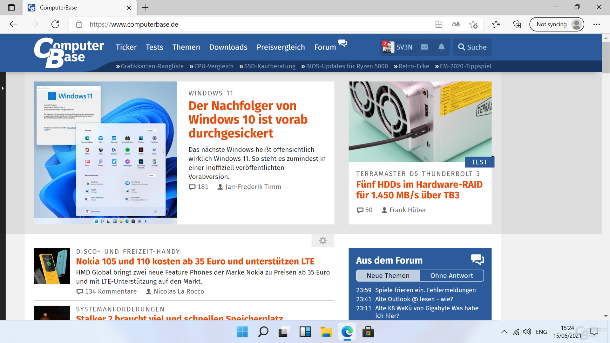Viewport: 610px width, 343px height.
Task: Open Windows Start menu
Action: point(242,332)
